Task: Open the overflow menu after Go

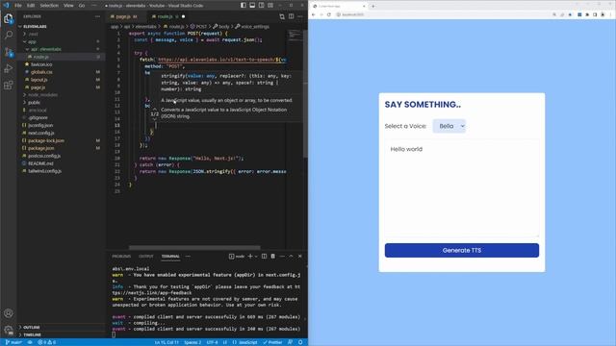Action: point(93,6)
